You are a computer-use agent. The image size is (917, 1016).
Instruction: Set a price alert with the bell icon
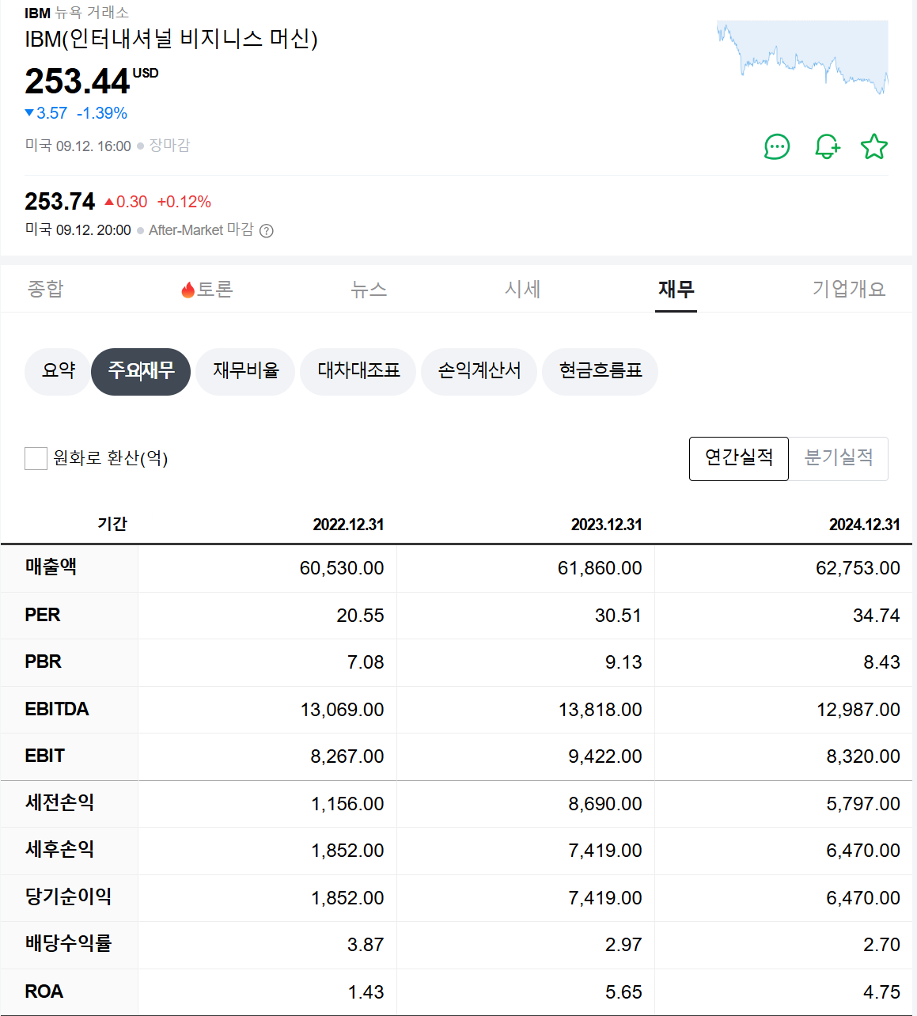pos(827,146)
